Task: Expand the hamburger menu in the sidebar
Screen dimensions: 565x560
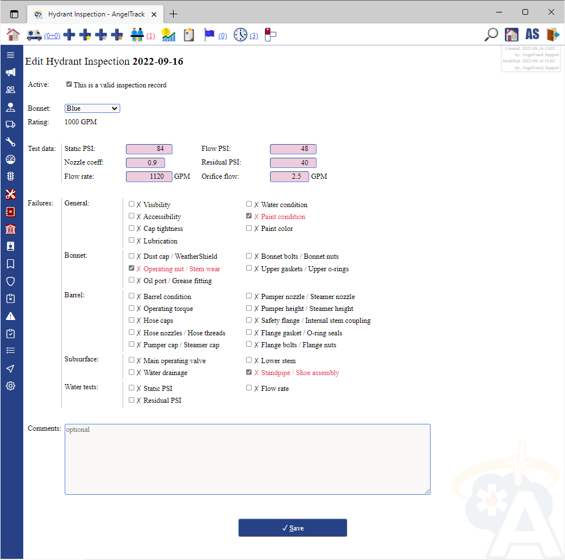Action: pos(10,55)
